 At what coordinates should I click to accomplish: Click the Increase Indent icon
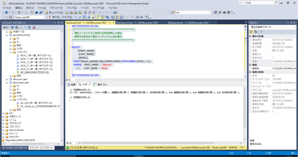pyautogui.click(x=141, y=17)
